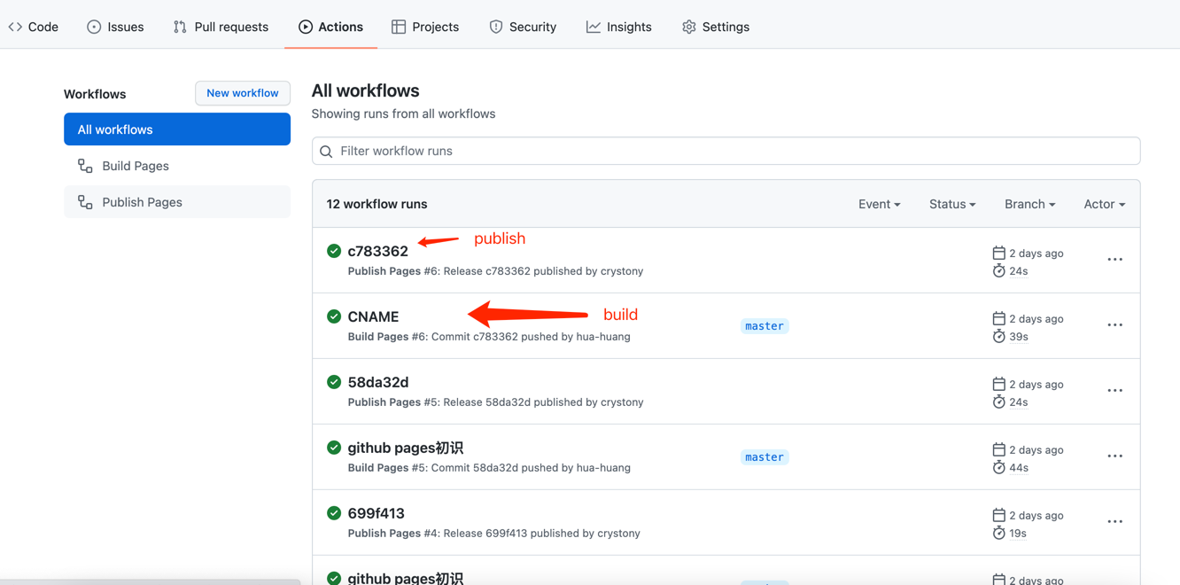This screenshot has height=585, width=1180.
Task: Switch to the Pull requests tab
Action: [x=221, y=27]
